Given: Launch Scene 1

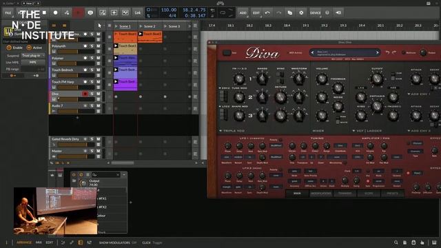Looking at the screenshot, I should [116, 26].
